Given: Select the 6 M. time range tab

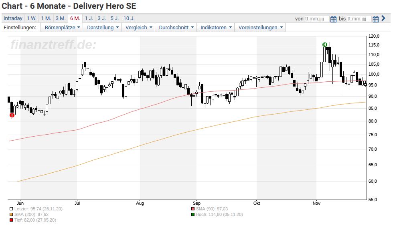Looking at the screenshot, I should coord(75,18).
